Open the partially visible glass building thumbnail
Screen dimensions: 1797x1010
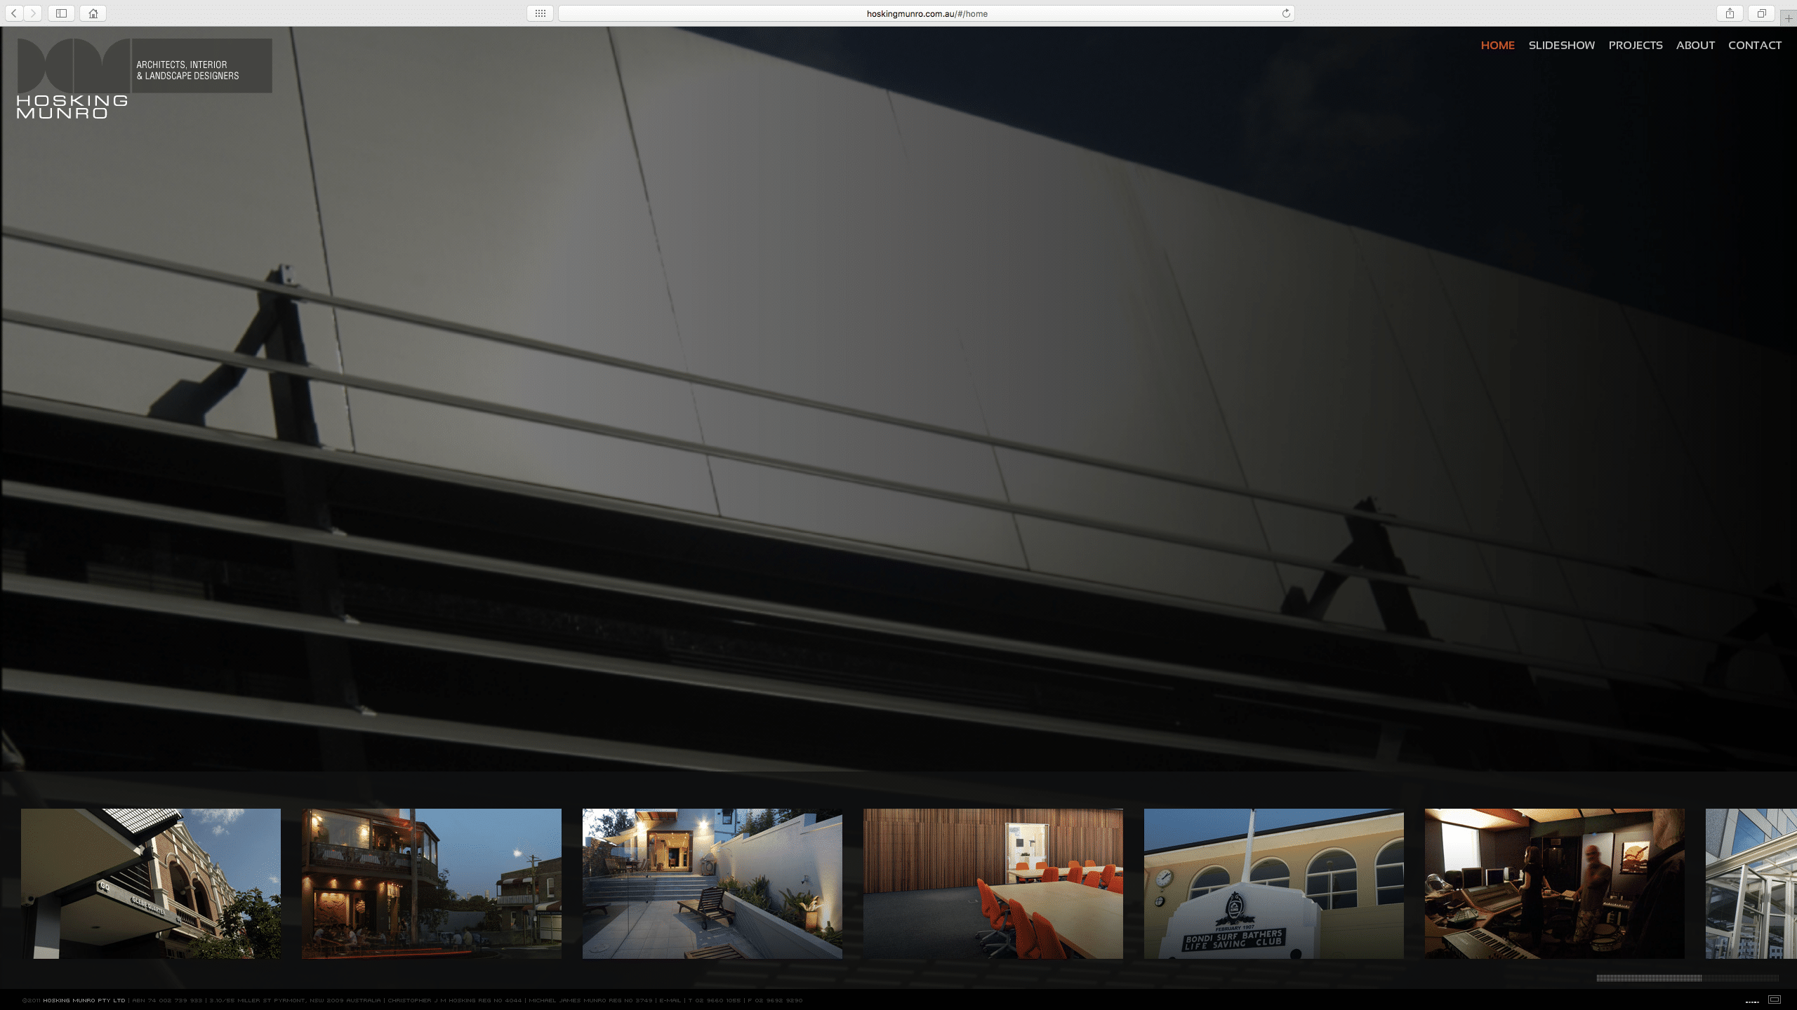pyautogui.click(x=1751, y=883)
